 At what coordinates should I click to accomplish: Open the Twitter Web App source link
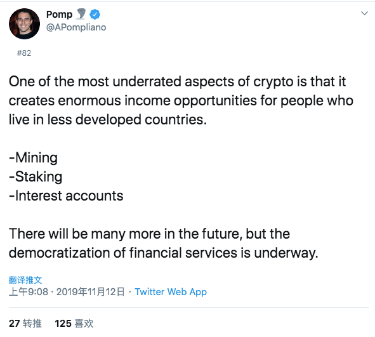pyautogui.click(x=171, y=292)
